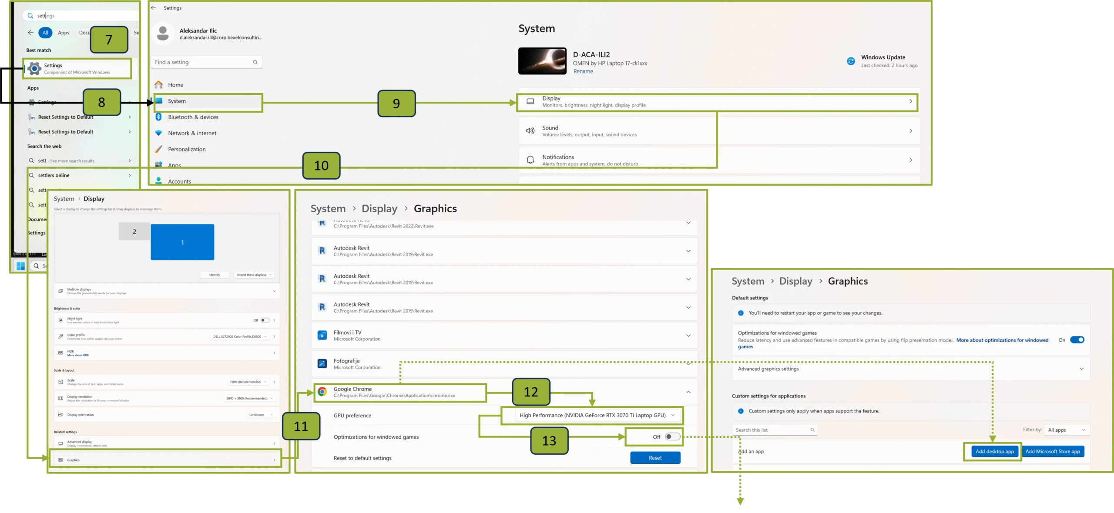
Task: Click the Find a setting search field
Action: coord(207,62)
